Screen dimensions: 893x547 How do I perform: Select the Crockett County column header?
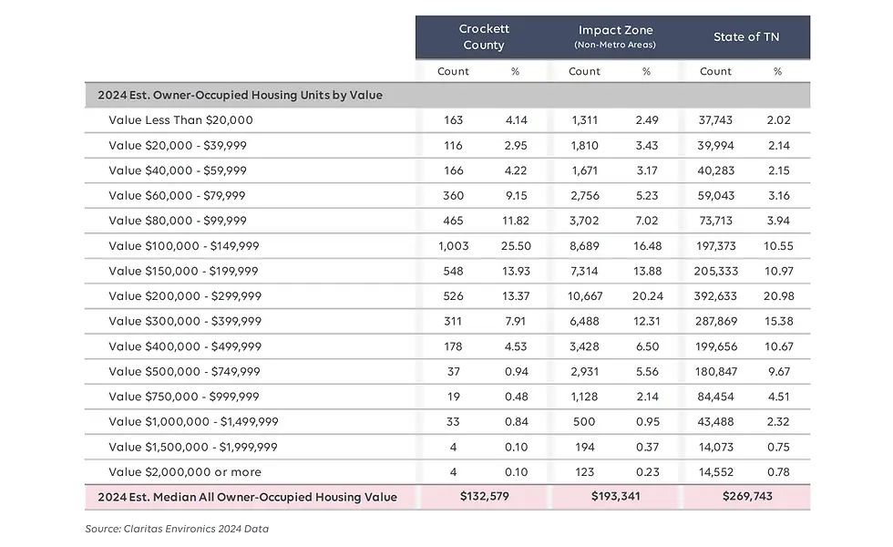[484, 36]
